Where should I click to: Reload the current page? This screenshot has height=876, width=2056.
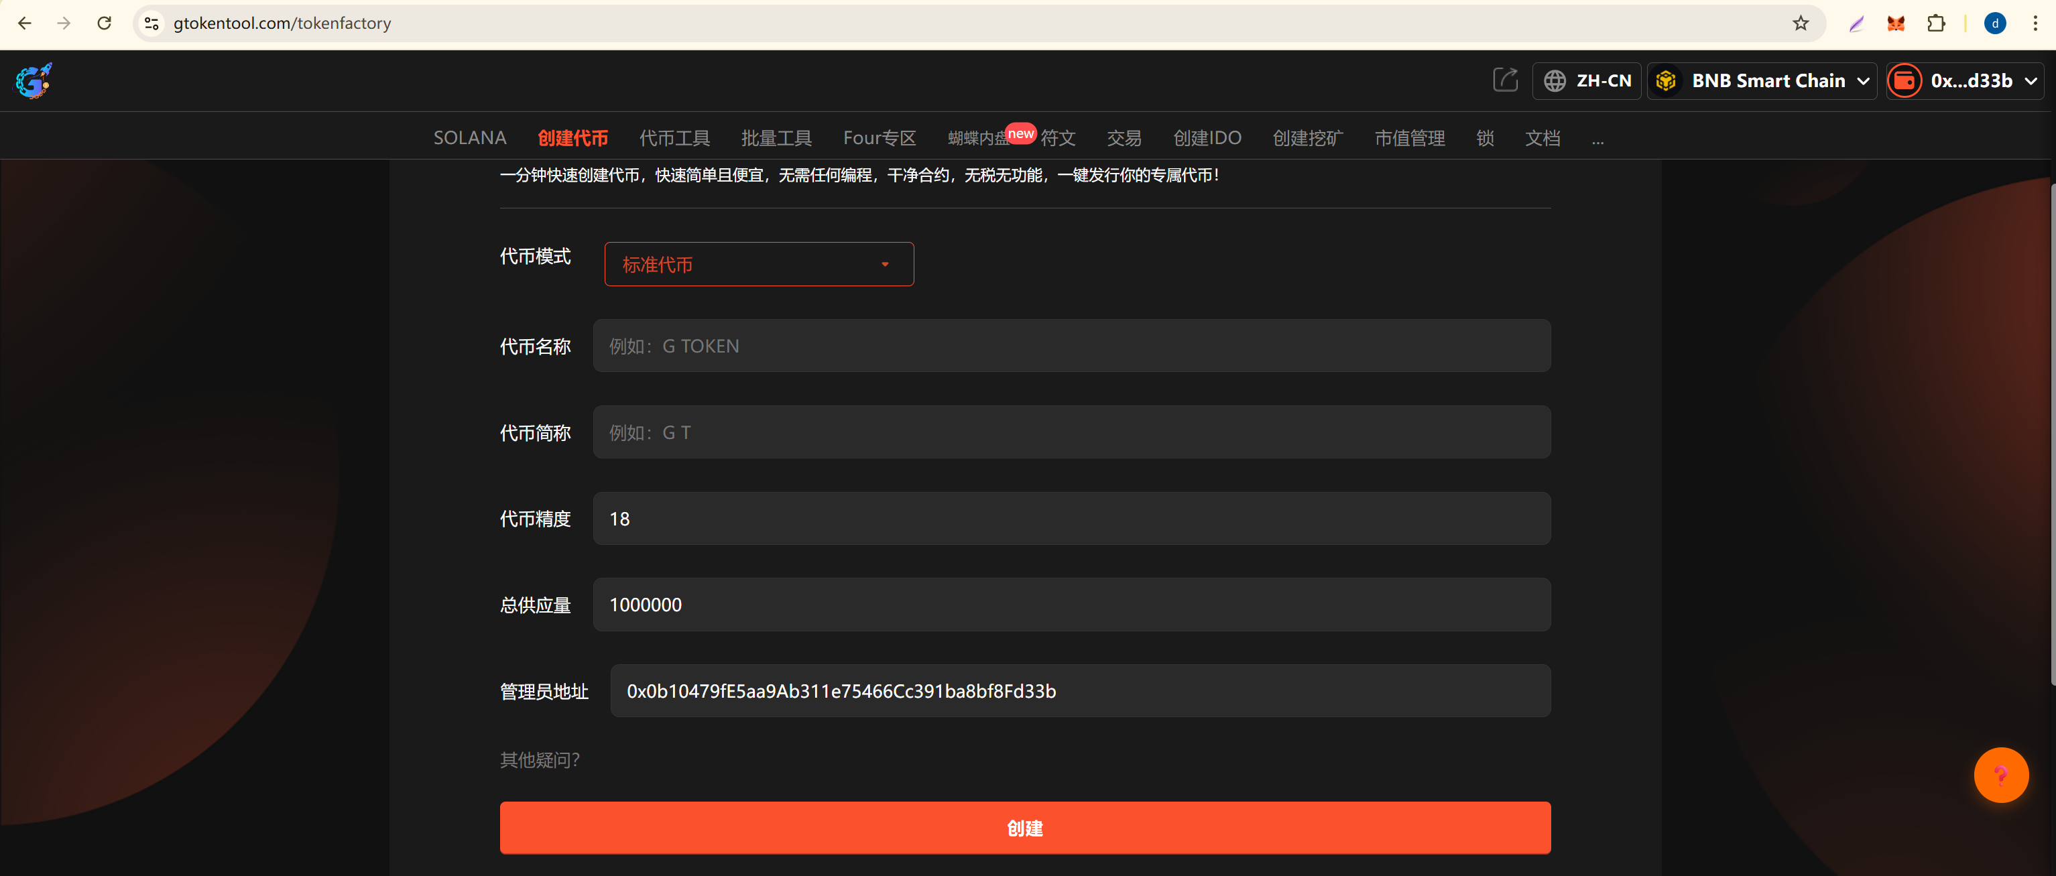pyautogui.click(x=104, y=23)
